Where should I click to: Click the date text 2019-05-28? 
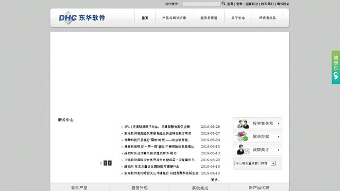tap(210, 127)
